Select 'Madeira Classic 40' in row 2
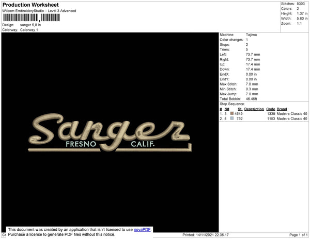This screenshot has height=239, width=310. 292,118
